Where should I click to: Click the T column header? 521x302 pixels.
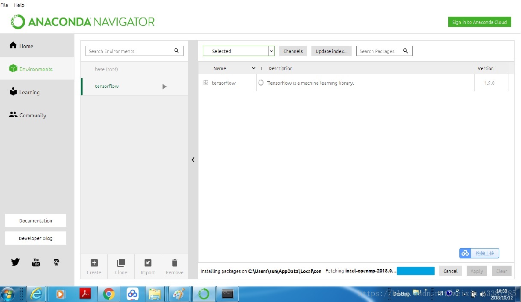tap(261, 68)
